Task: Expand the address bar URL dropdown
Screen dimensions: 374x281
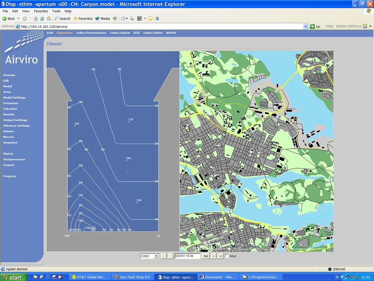Action: (x=305, y=27)
